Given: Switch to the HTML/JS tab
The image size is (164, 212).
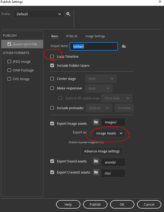Looking at the screenshot, I should click(x=72, y=36).
